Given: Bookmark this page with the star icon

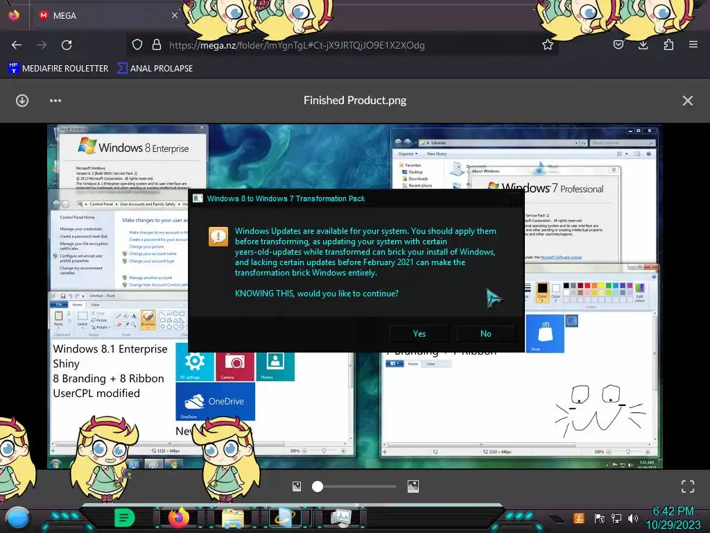Looking at the screenshot, I should [x=548, y=45].
